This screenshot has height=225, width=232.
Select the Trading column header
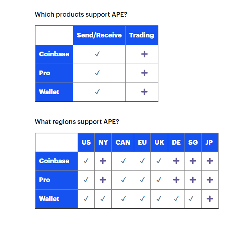(142, 36)
